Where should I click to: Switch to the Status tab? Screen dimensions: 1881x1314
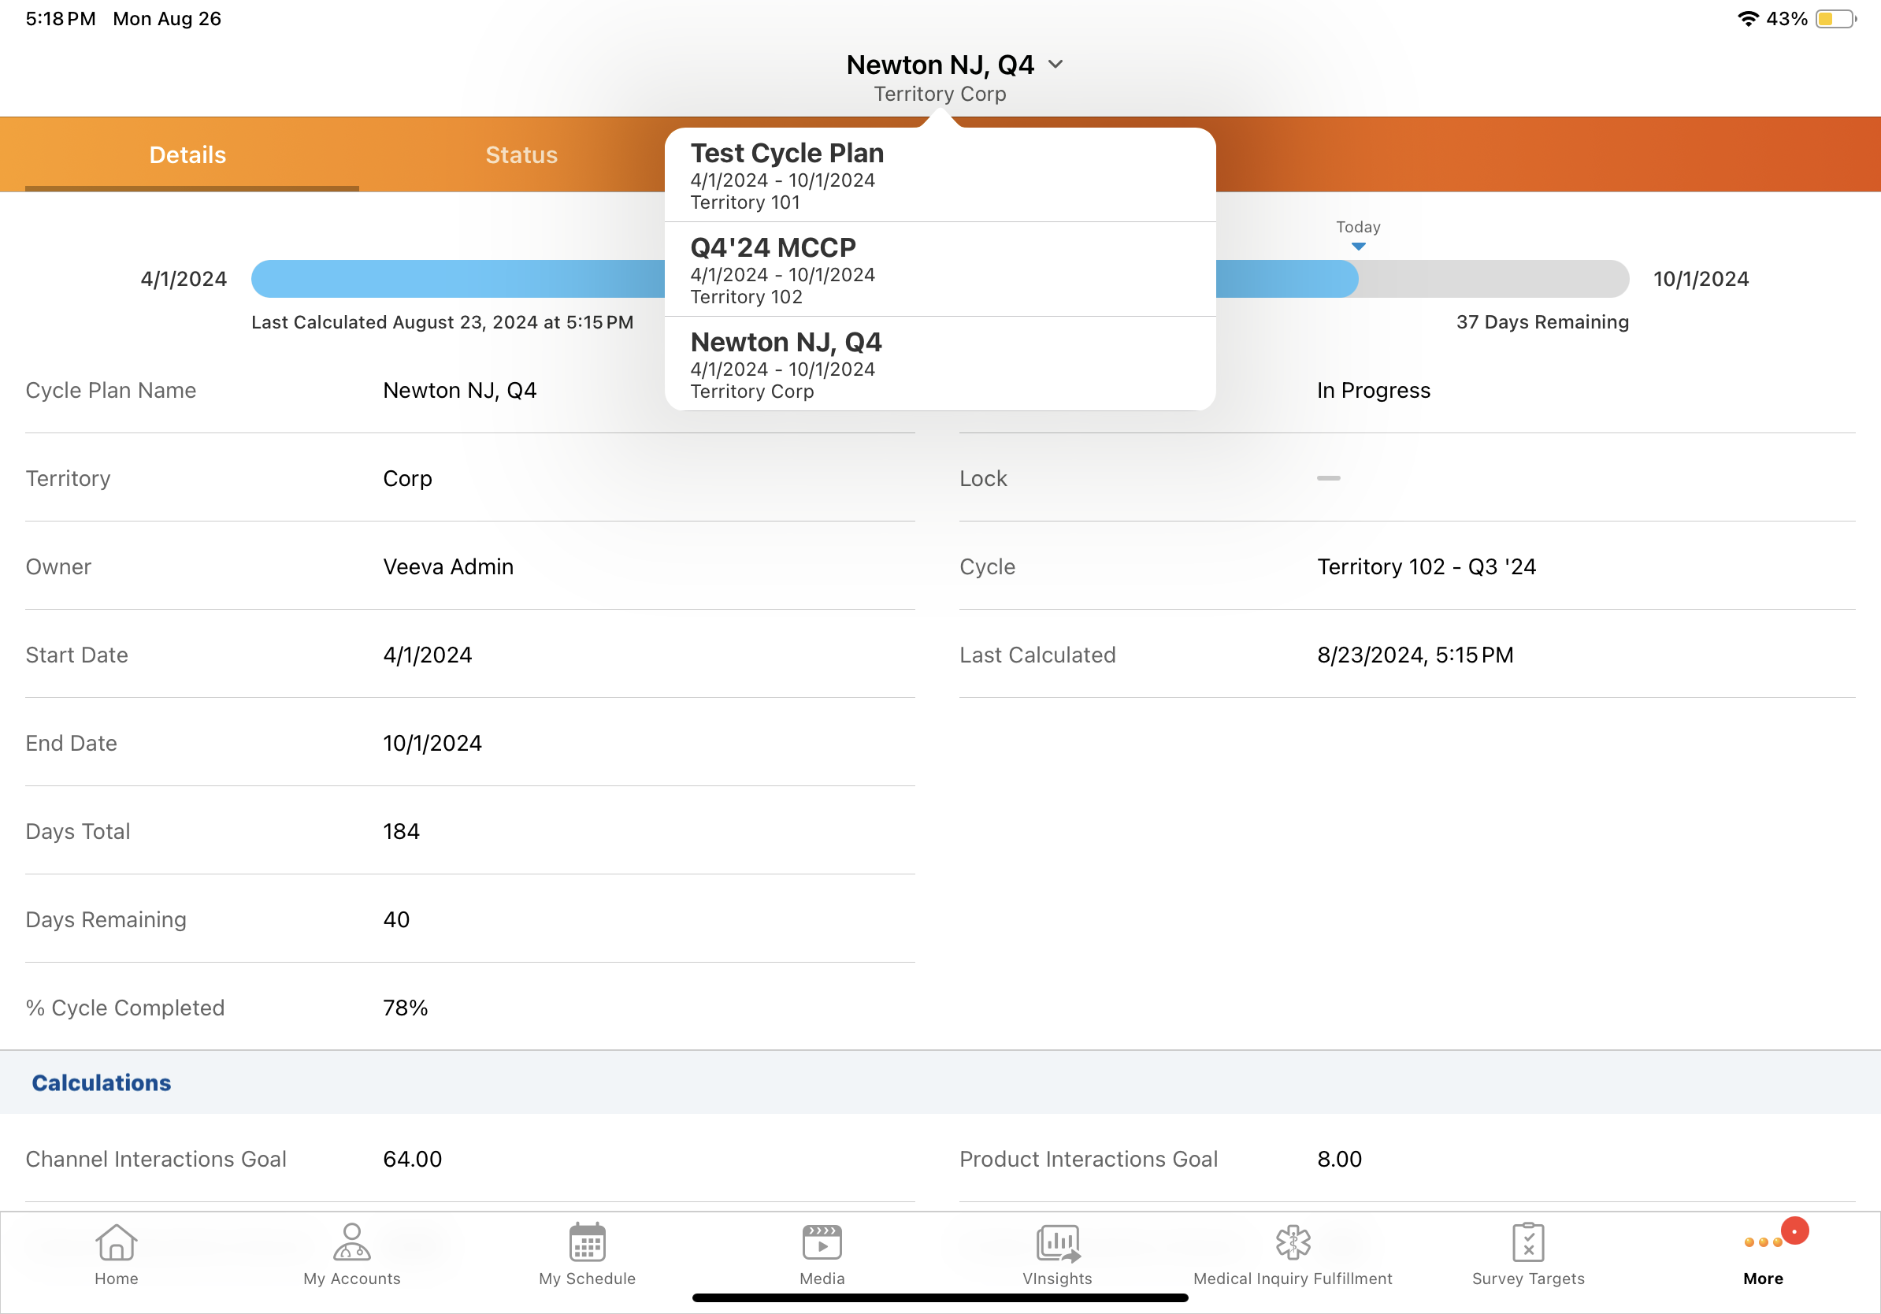[x=521, y=155]
